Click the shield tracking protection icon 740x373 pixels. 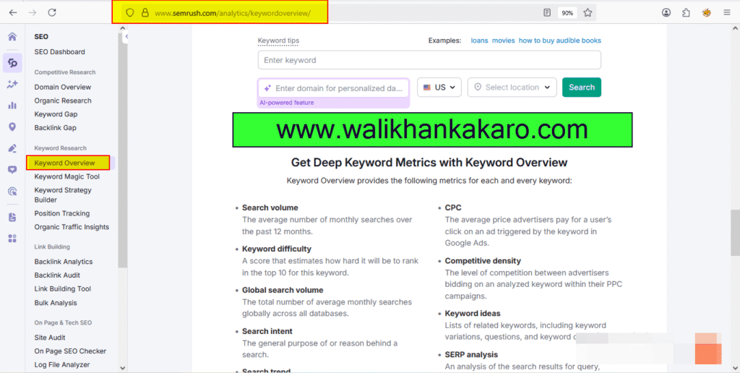point(130,13)
